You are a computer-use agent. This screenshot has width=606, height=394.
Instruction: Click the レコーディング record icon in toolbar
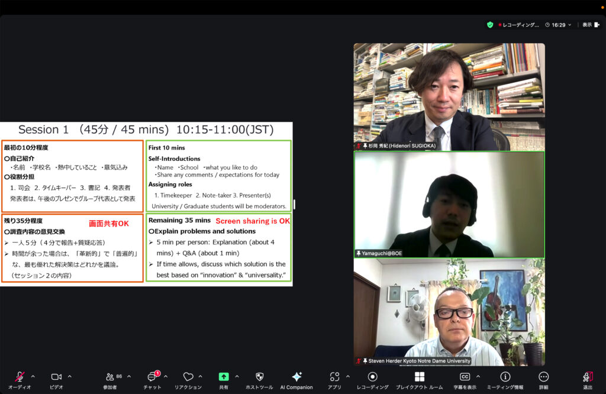[372, 377]
